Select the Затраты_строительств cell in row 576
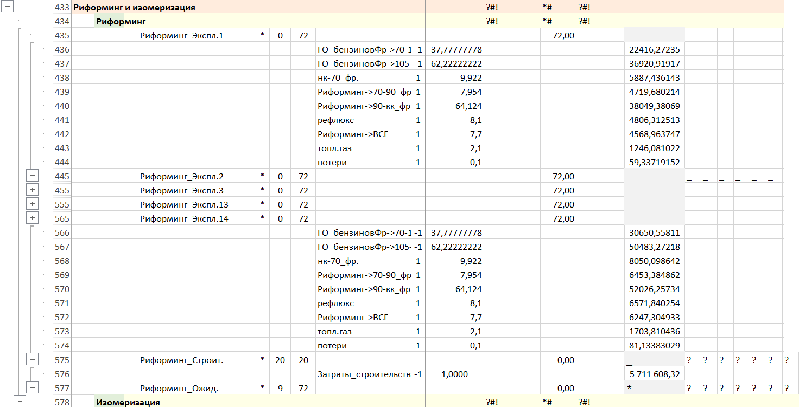This screenshot has width=799, height=407. click(x=364, y=374)
